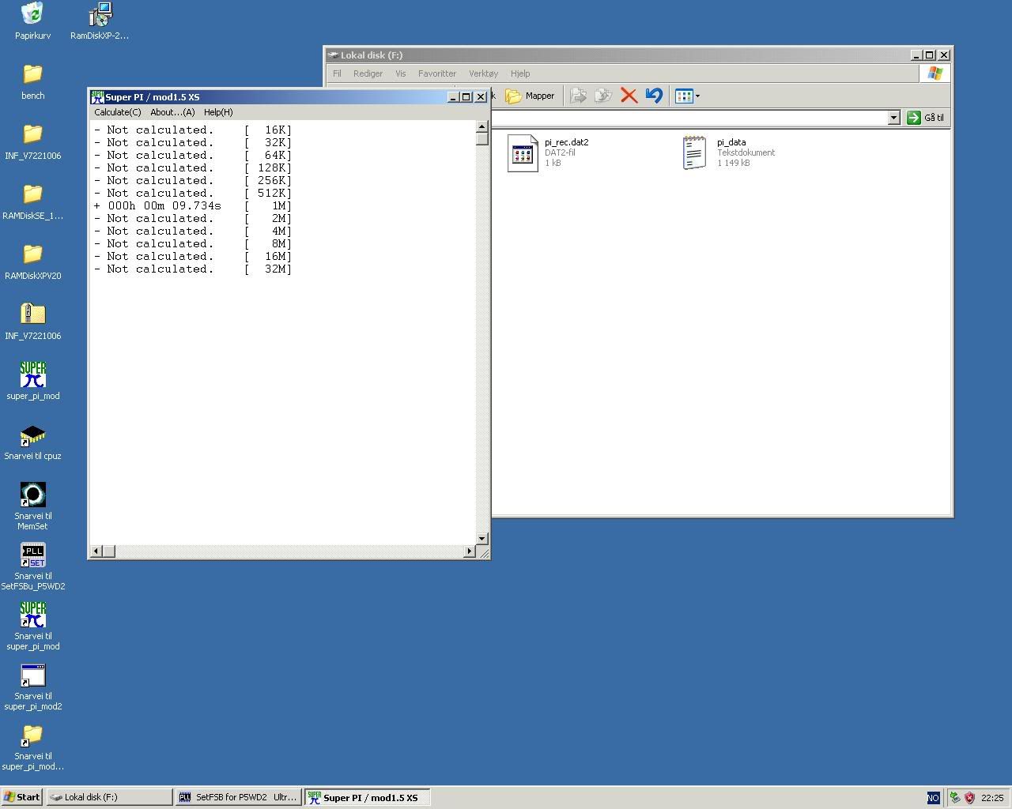Expand the Explorer address bar dropdown arrow
The width and height of the screenshot is (1012, 809).
pos(893,118)
